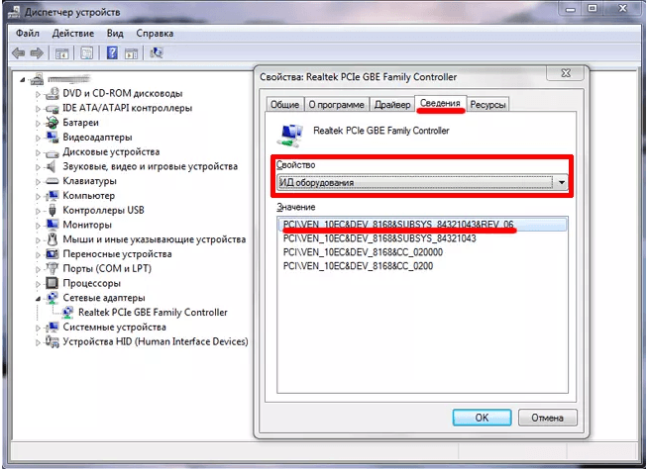
Task: Click the mouse icon for Мыши
Action: pos(53,239)
